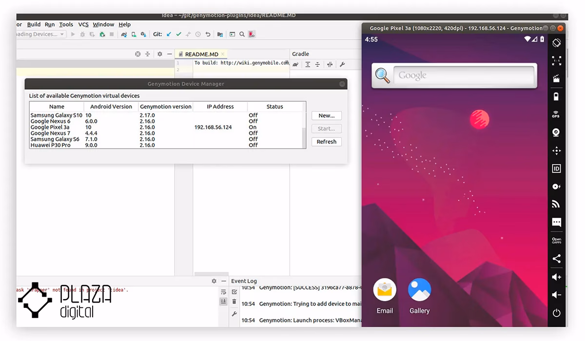The height and width of the screenshot is (341, 585).
Task: Open the Build menu
Action: (34, 24)
